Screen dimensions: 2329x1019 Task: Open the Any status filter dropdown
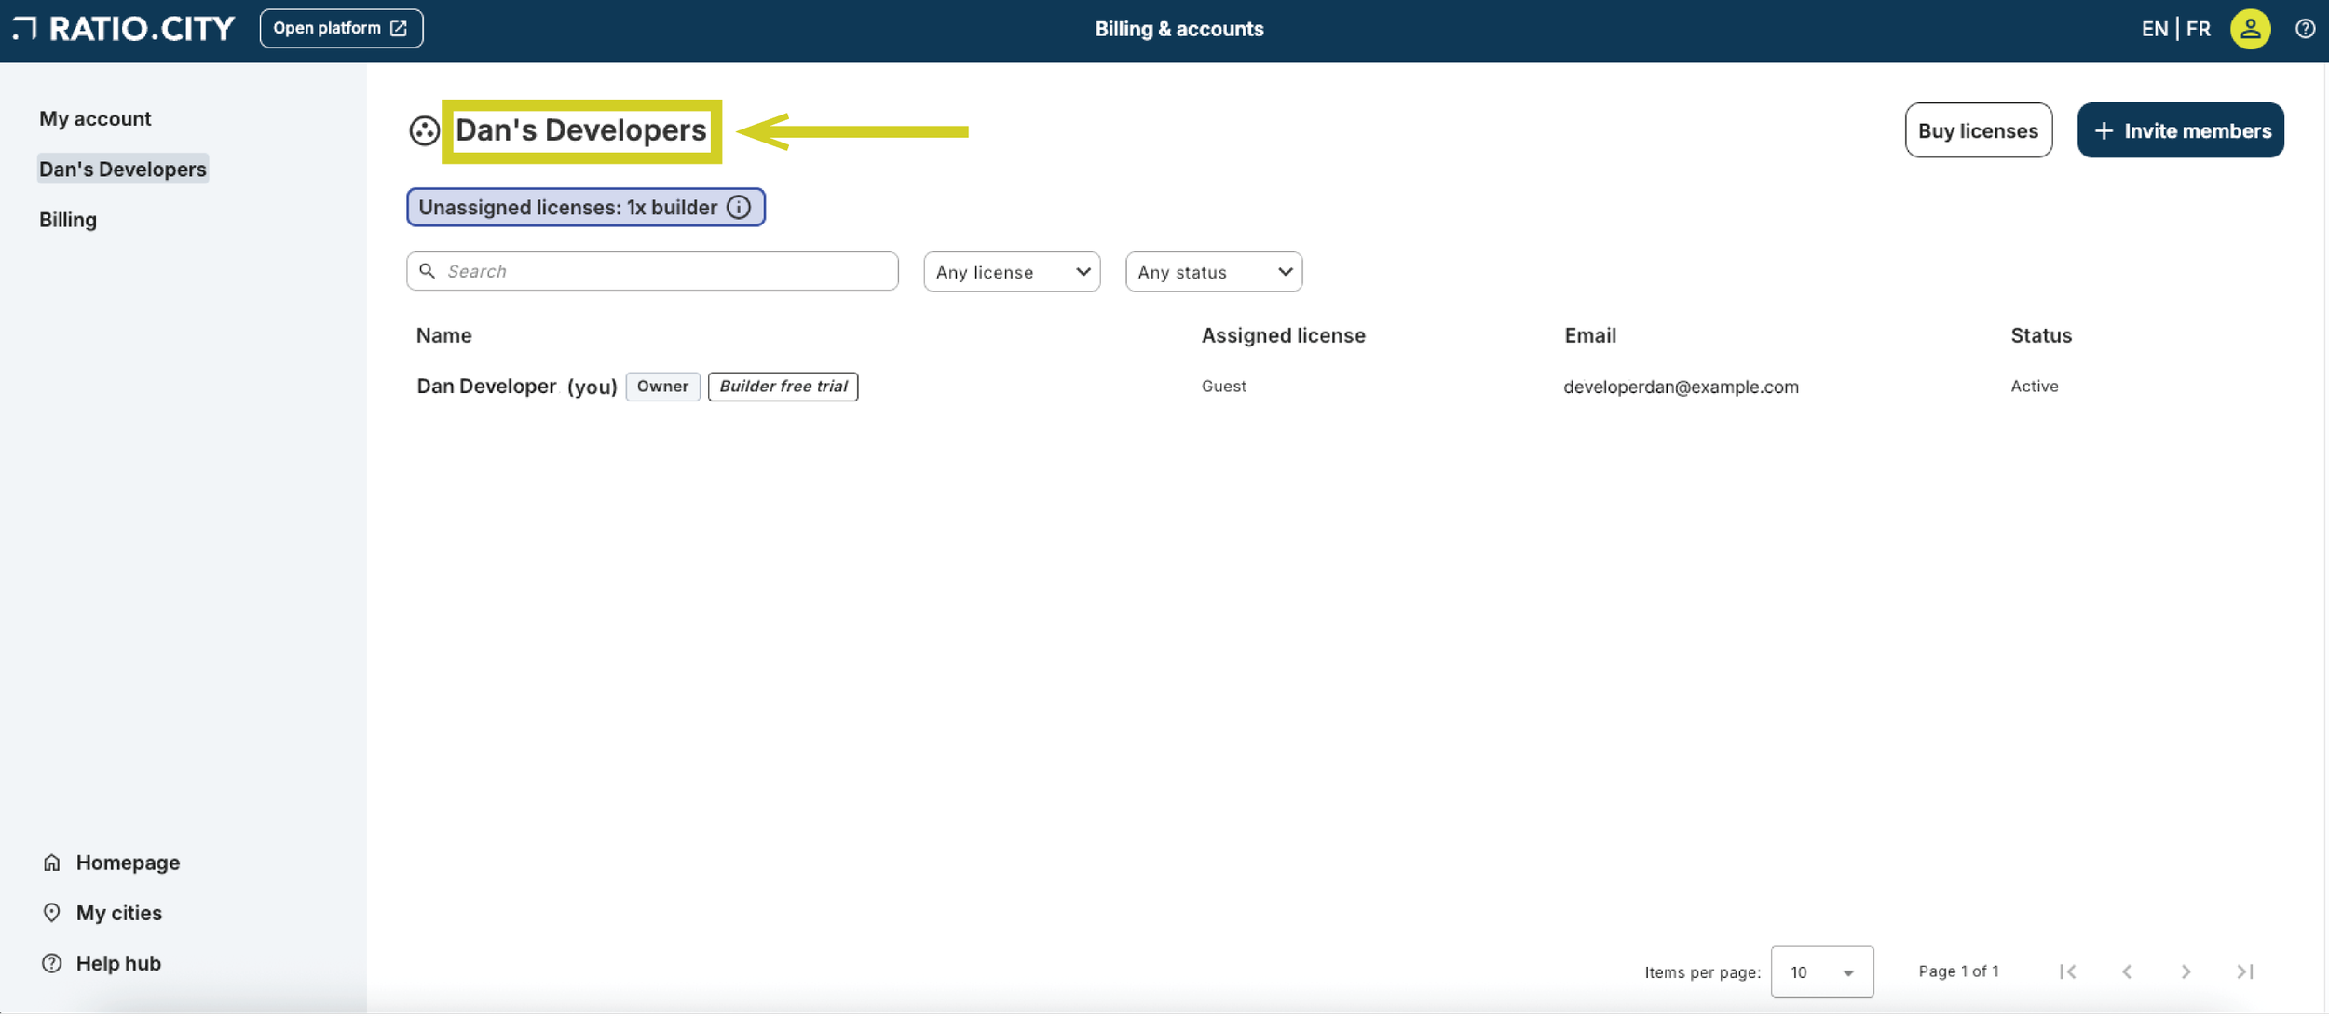1213,271
